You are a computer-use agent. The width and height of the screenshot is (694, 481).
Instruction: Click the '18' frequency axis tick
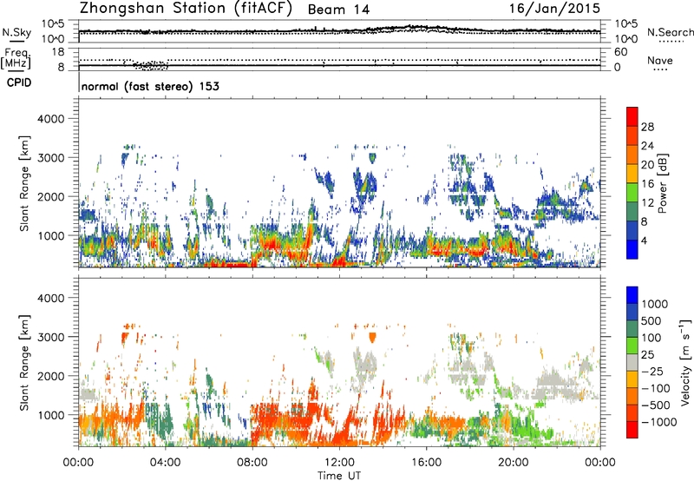[58, 52]
